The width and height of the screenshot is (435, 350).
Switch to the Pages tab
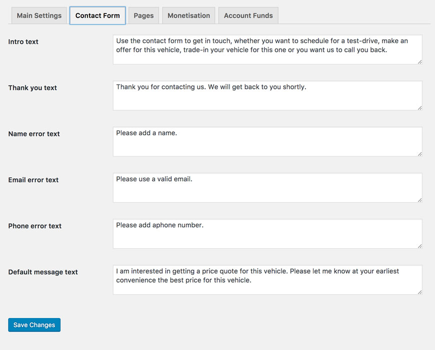[x=143, y=15]
